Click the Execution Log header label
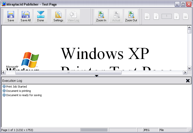 point(12,81)
